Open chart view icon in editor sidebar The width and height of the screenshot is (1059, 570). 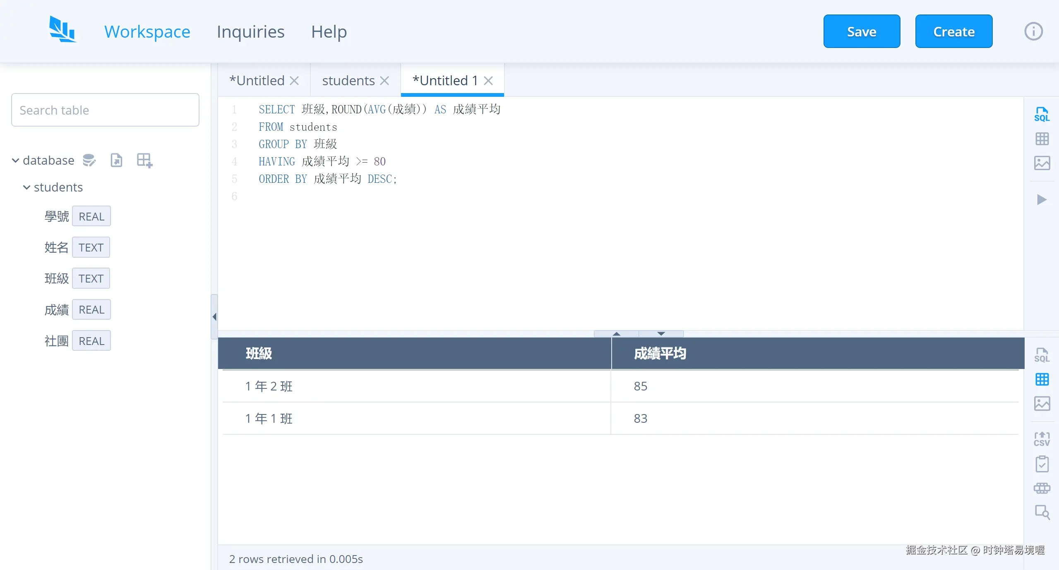click(x=1041, y=163)
